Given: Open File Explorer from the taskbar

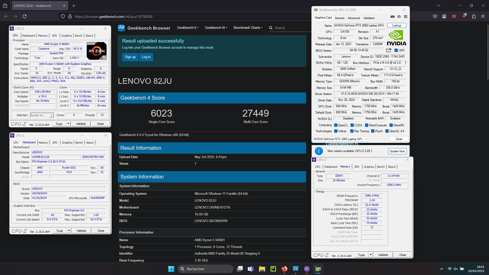Looking at the screenshot, I should 262,269.
